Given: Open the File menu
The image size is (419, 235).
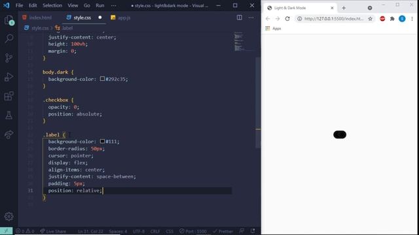Looking at the screenshot, I should click(19, 5).
